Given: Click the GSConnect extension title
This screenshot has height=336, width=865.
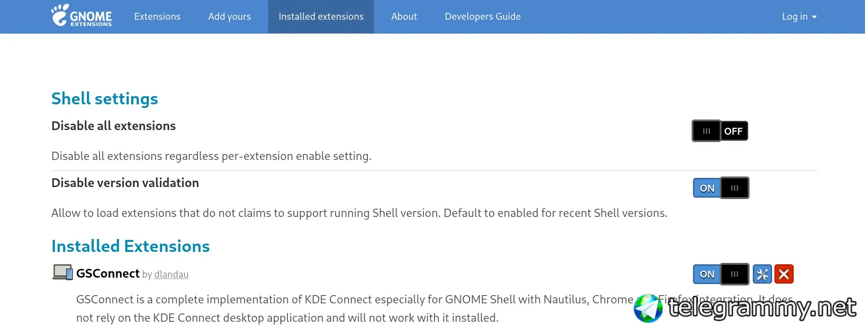Looking at the screenshot, I should 108,273.
